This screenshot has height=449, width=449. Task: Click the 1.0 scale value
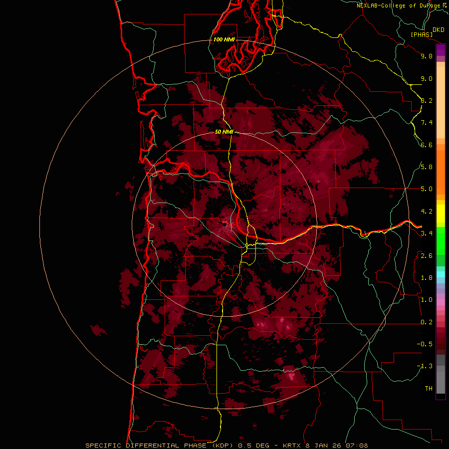pos(427,300)
